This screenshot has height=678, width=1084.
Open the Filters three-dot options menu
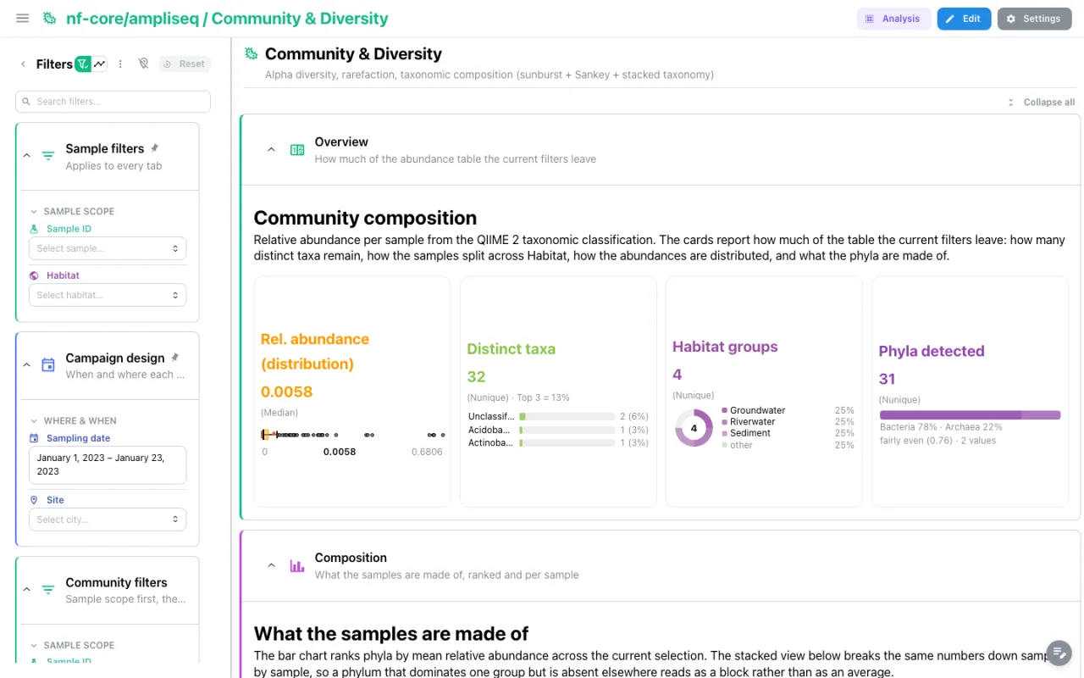(120, 64)
